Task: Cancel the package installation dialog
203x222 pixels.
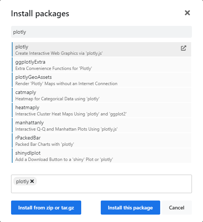Action: [x=176, y=208]
